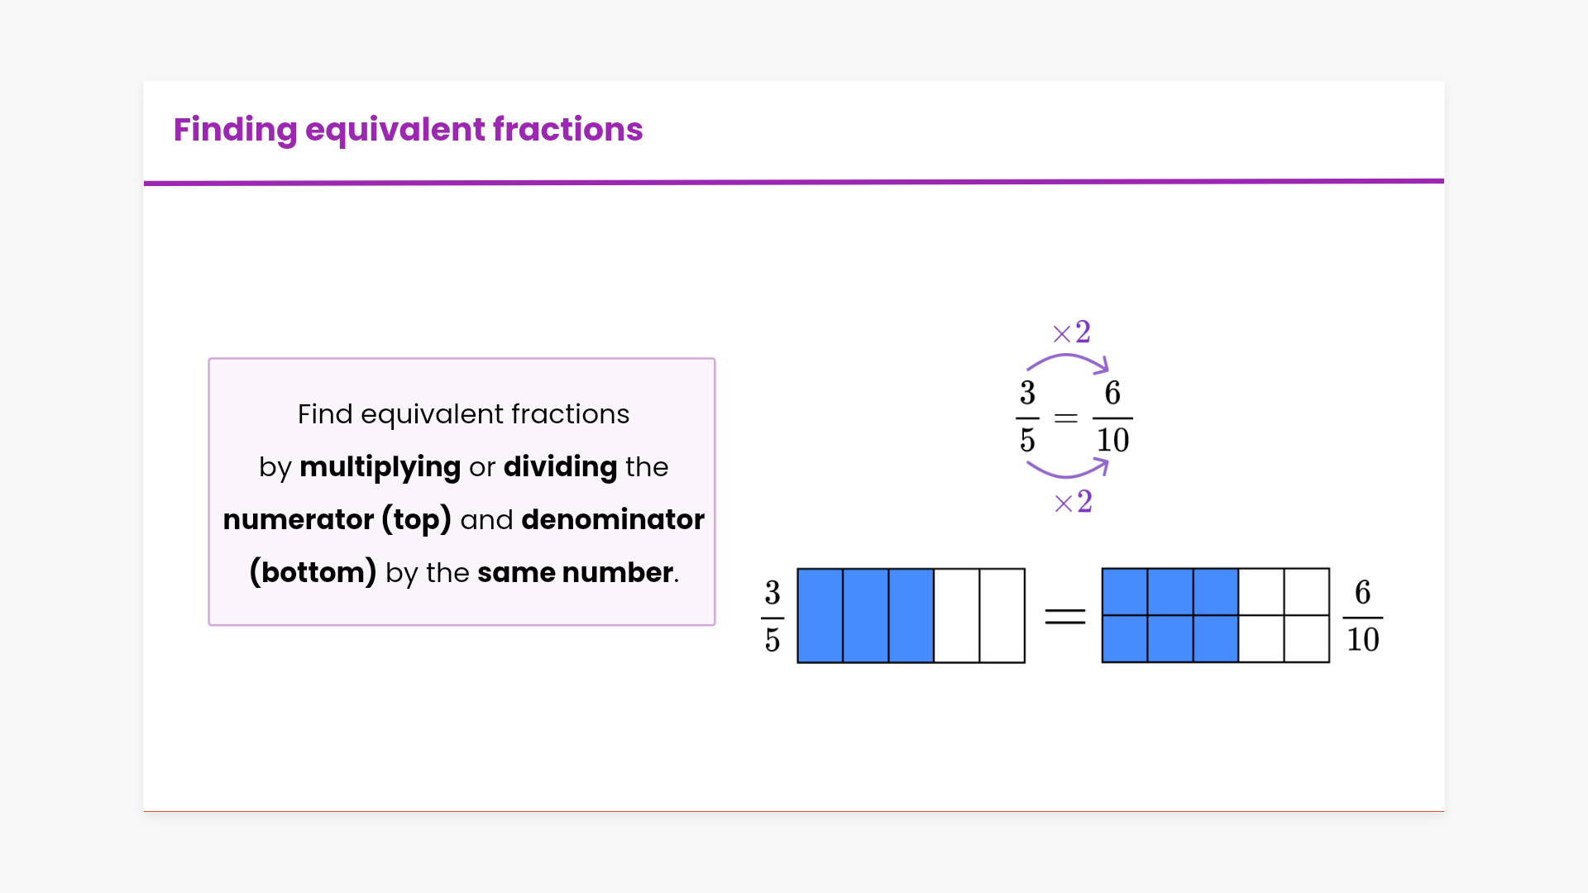Image resolution: width=1588 pixels, height=893 pixels.
Task: Click the bold word "denominator"
Action: [x=613, y=520]
